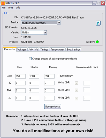Switch to the Voltages tab
Image resolution: width=106 pixels, height=138 pixels.
click(x=22, y=49)
